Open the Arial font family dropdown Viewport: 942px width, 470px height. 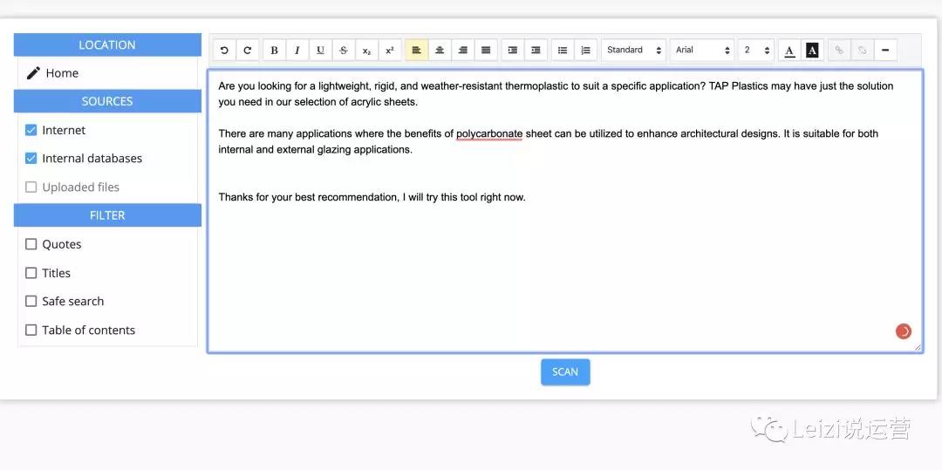pyautogui.click(x=702, y=51)
